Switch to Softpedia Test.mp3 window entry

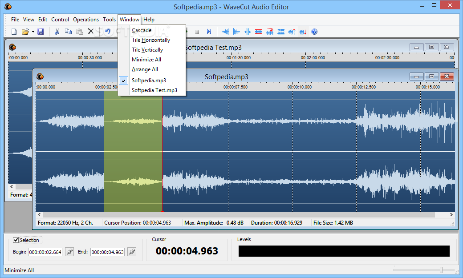tap(152, 90)
